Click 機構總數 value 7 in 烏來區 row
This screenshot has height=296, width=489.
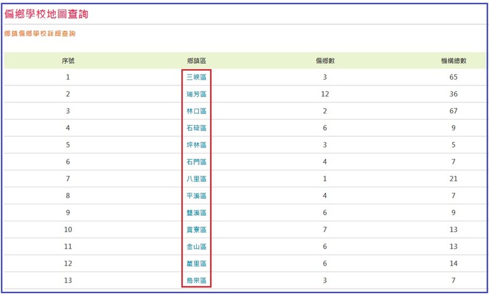pos(454,280)
